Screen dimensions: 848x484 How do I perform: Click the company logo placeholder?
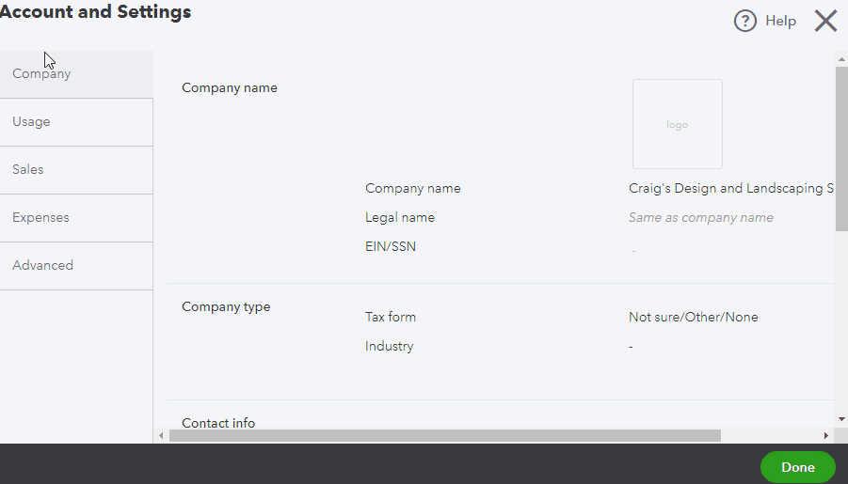point(677,124)
